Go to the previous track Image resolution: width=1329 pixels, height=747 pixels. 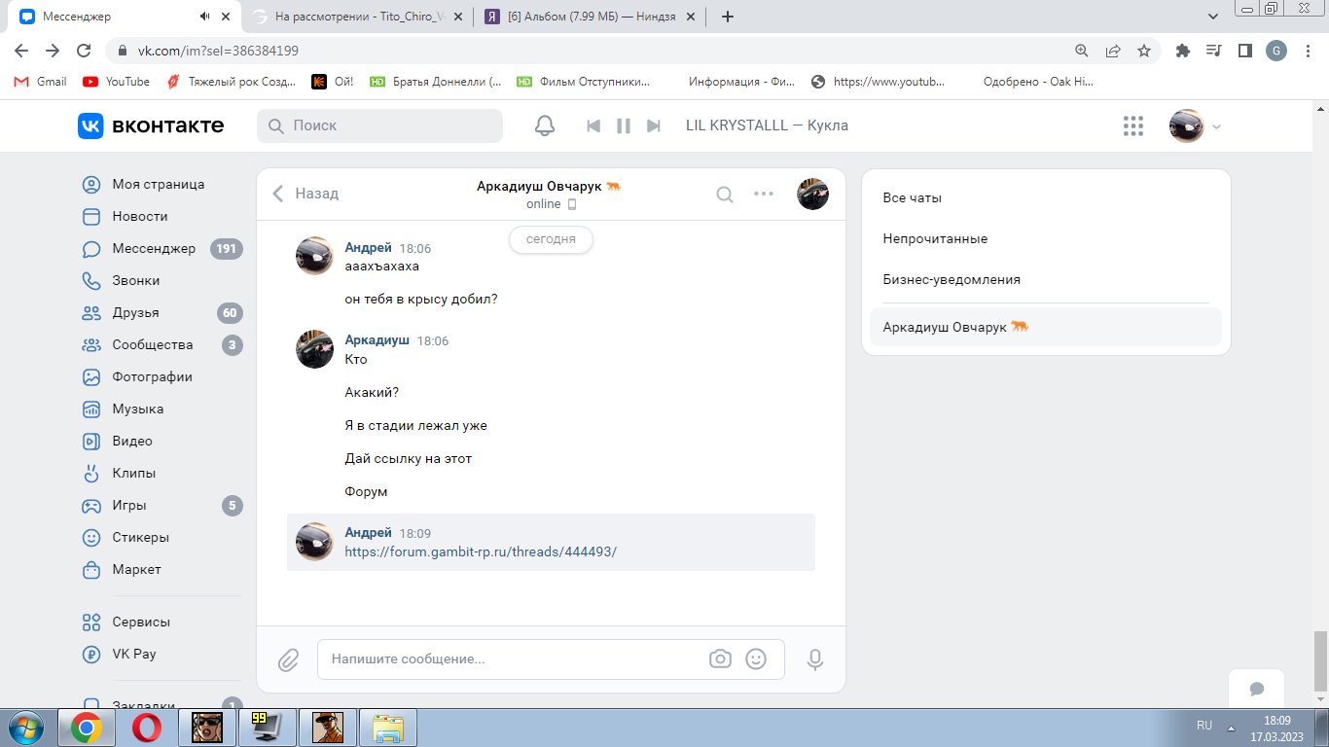click(x=593, y=125)
